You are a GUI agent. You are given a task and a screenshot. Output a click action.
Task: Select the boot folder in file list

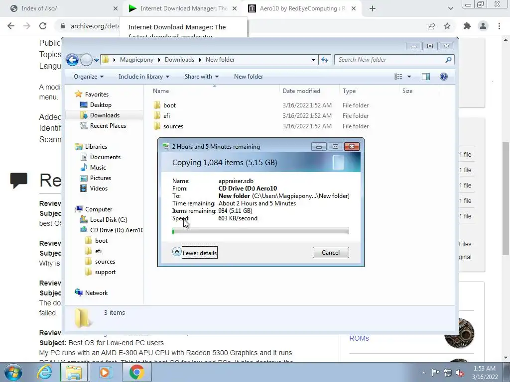[169, 105]
